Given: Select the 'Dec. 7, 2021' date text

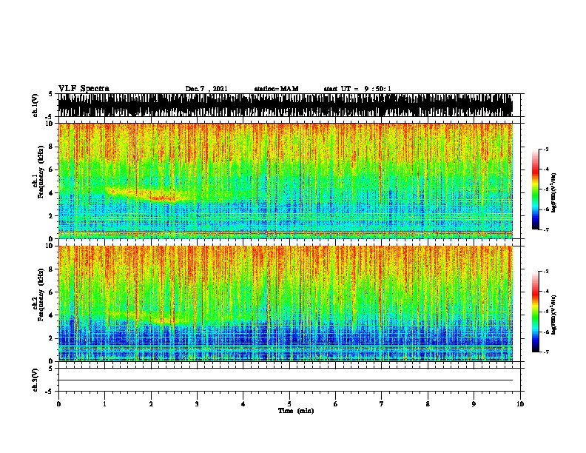Looking at the screenshot, I should click(206, 89).
